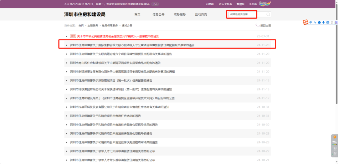Click the back-arrow icon beside 返回主题
Screen dimensions: 338x164
coord(257,25)
